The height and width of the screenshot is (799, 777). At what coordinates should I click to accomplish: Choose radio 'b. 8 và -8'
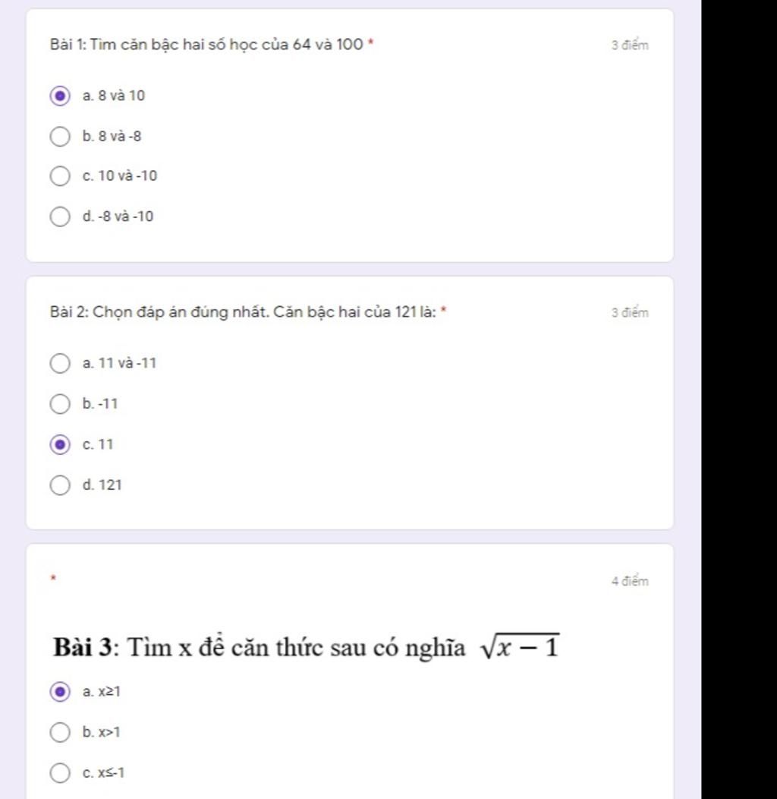tap(60, 137)
